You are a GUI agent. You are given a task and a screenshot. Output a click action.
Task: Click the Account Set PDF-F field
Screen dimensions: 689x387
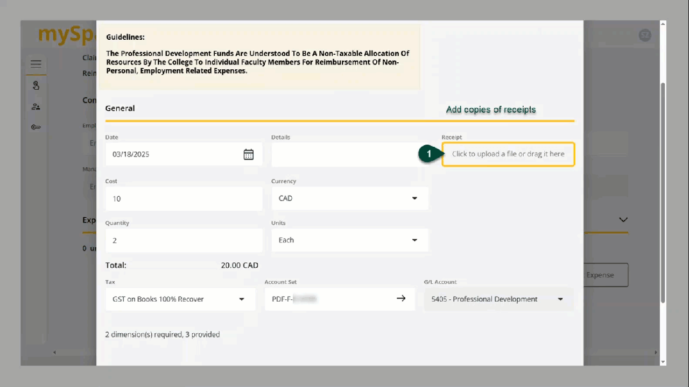pos(340,299)
